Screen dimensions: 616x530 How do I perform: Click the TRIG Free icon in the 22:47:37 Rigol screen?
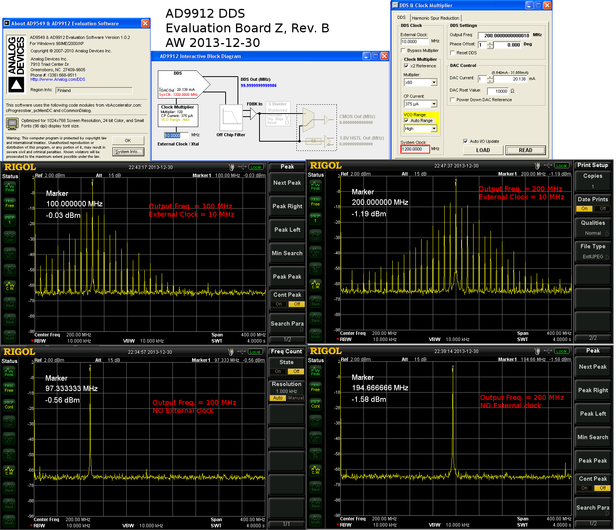(x=315, y=202)
